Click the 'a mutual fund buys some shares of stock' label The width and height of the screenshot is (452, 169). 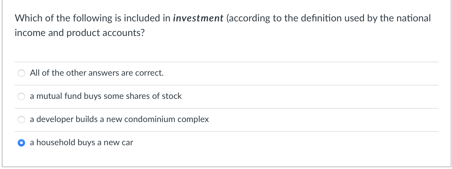tap(106, 96)
